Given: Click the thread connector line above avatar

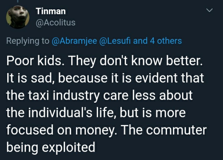Looking at the screenshot, I should pos(18,1).
